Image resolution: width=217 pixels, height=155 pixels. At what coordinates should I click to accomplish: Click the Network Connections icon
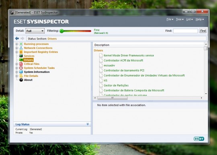point(21,48)
